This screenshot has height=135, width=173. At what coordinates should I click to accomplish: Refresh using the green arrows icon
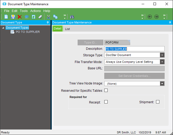click(x=33, y=17)
